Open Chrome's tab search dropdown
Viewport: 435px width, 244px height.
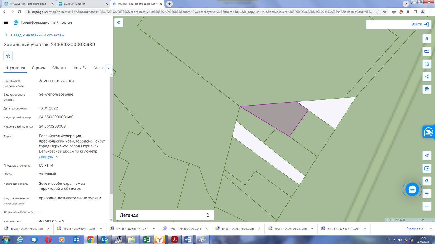click(x=406, y=4)
